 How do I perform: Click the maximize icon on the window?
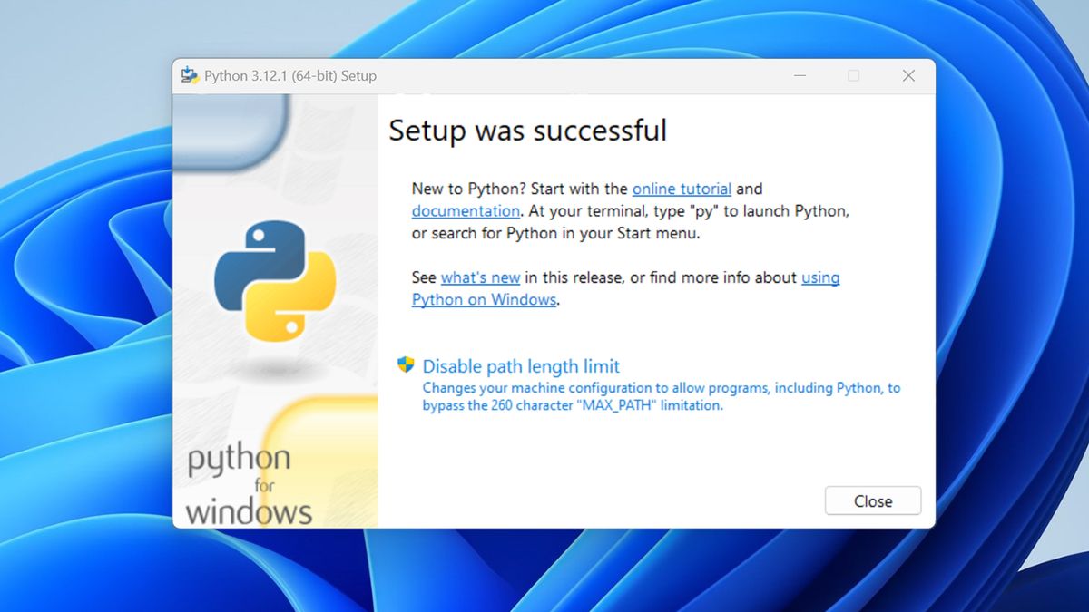852,75
